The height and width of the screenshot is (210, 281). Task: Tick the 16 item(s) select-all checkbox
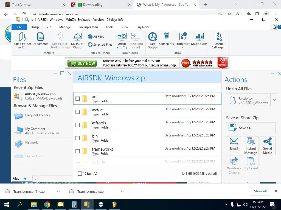(80, 174)
